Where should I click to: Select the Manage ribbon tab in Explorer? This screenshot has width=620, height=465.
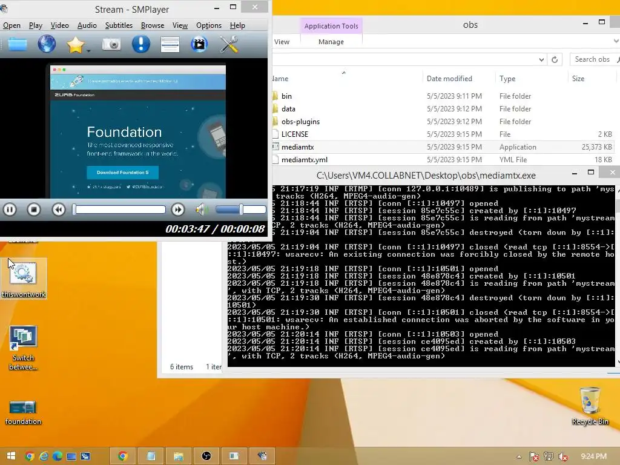[331, 42]
